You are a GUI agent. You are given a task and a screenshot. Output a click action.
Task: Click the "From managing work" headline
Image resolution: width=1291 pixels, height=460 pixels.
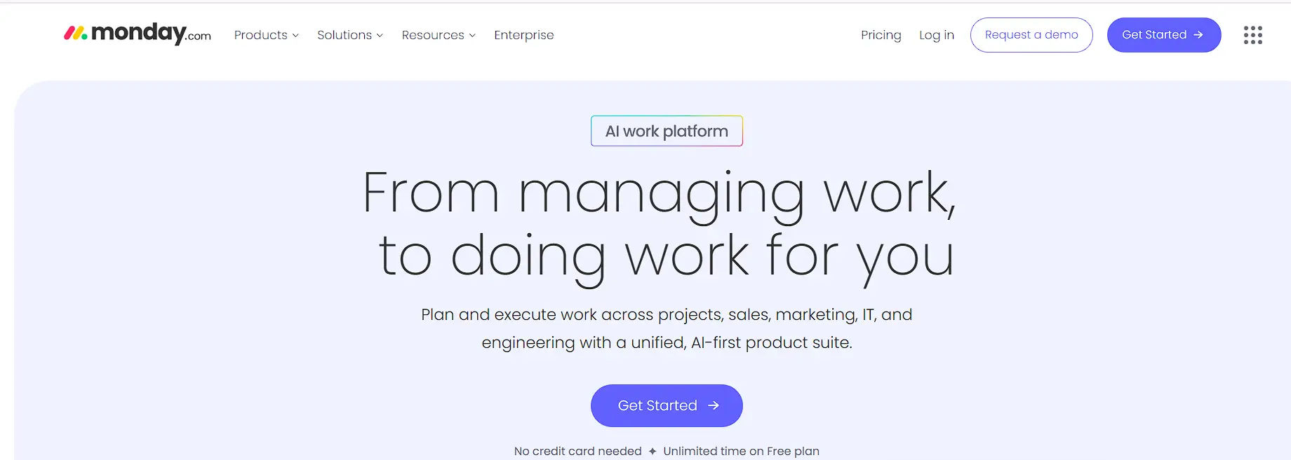click(658, 193)
